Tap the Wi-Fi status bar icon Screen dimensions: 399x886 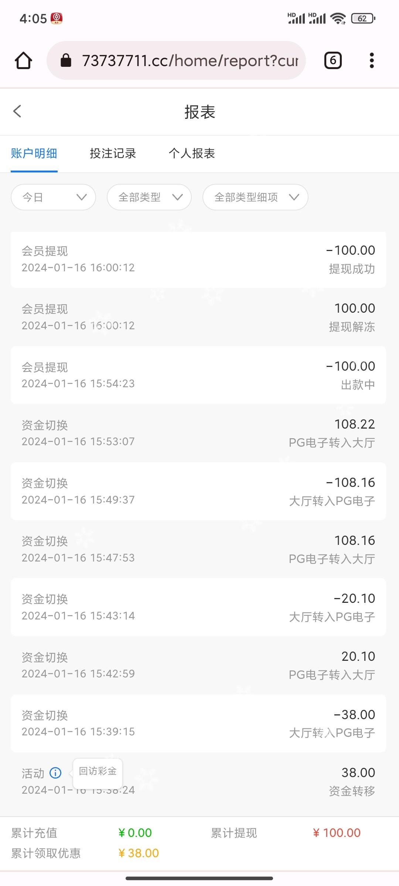click(338, 18)
